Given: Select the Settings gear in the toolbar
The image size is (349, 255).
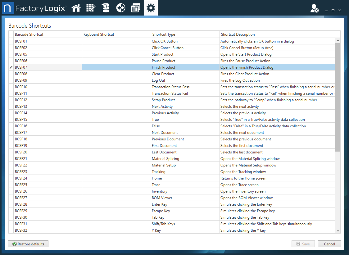Looking at the screenshot, I should click(x=151, y=8).
